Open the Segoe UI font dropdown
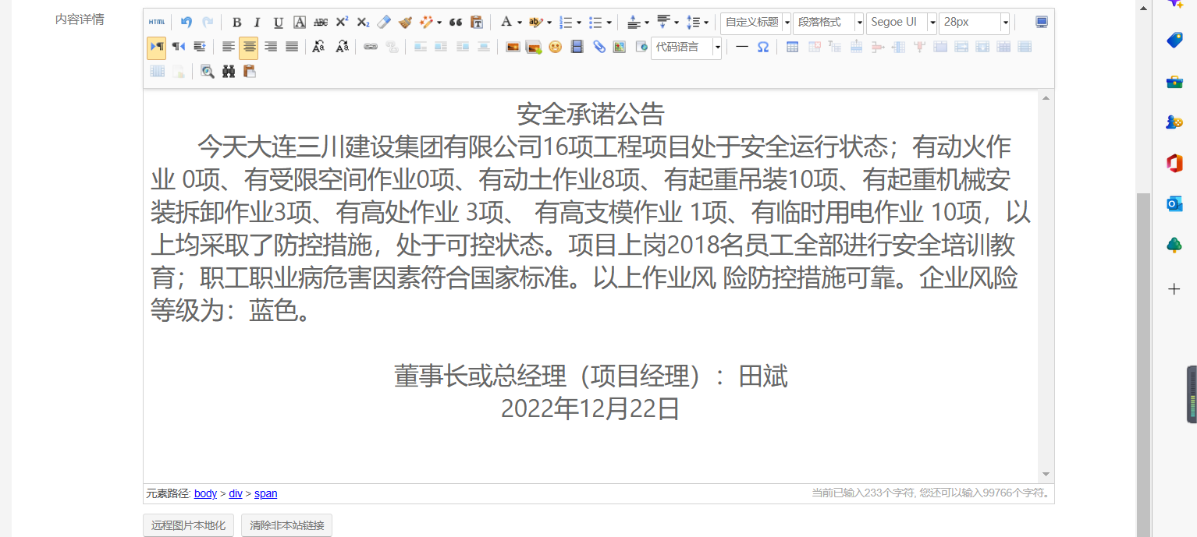Viewport: 1197px width, 537px height. coord(901,23)
